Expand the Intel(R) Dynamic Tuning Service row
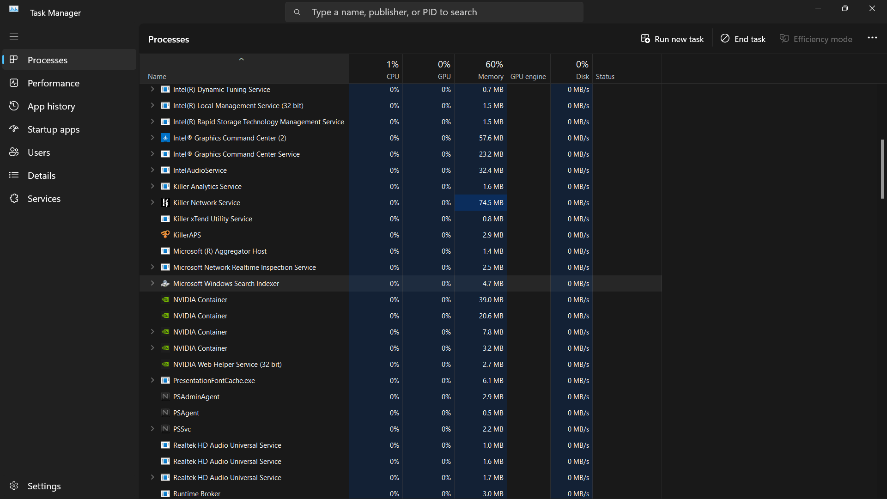The height and width of the screenshot is (499, 887). click(152, 90)
